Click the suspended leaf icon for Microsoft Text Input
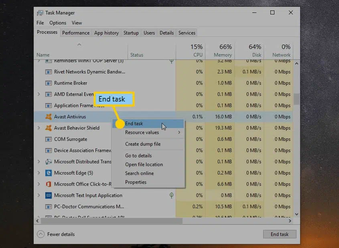Screen dimensions: 339x248 [171, 195]
